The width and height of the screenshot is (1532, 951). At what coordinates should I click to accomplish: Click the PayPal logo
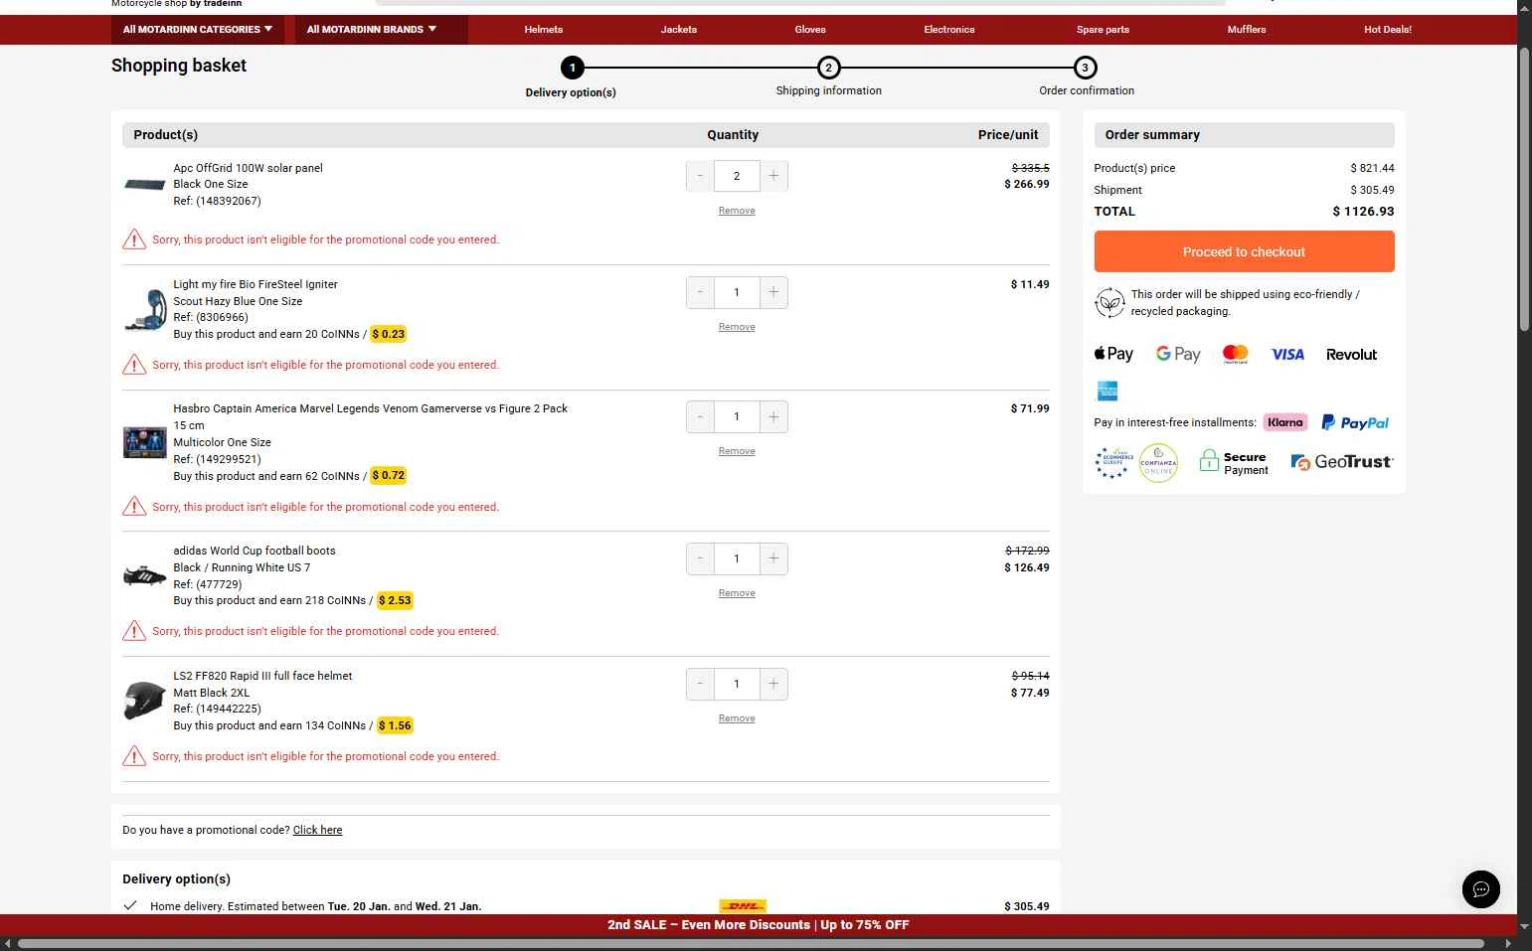1354,422
